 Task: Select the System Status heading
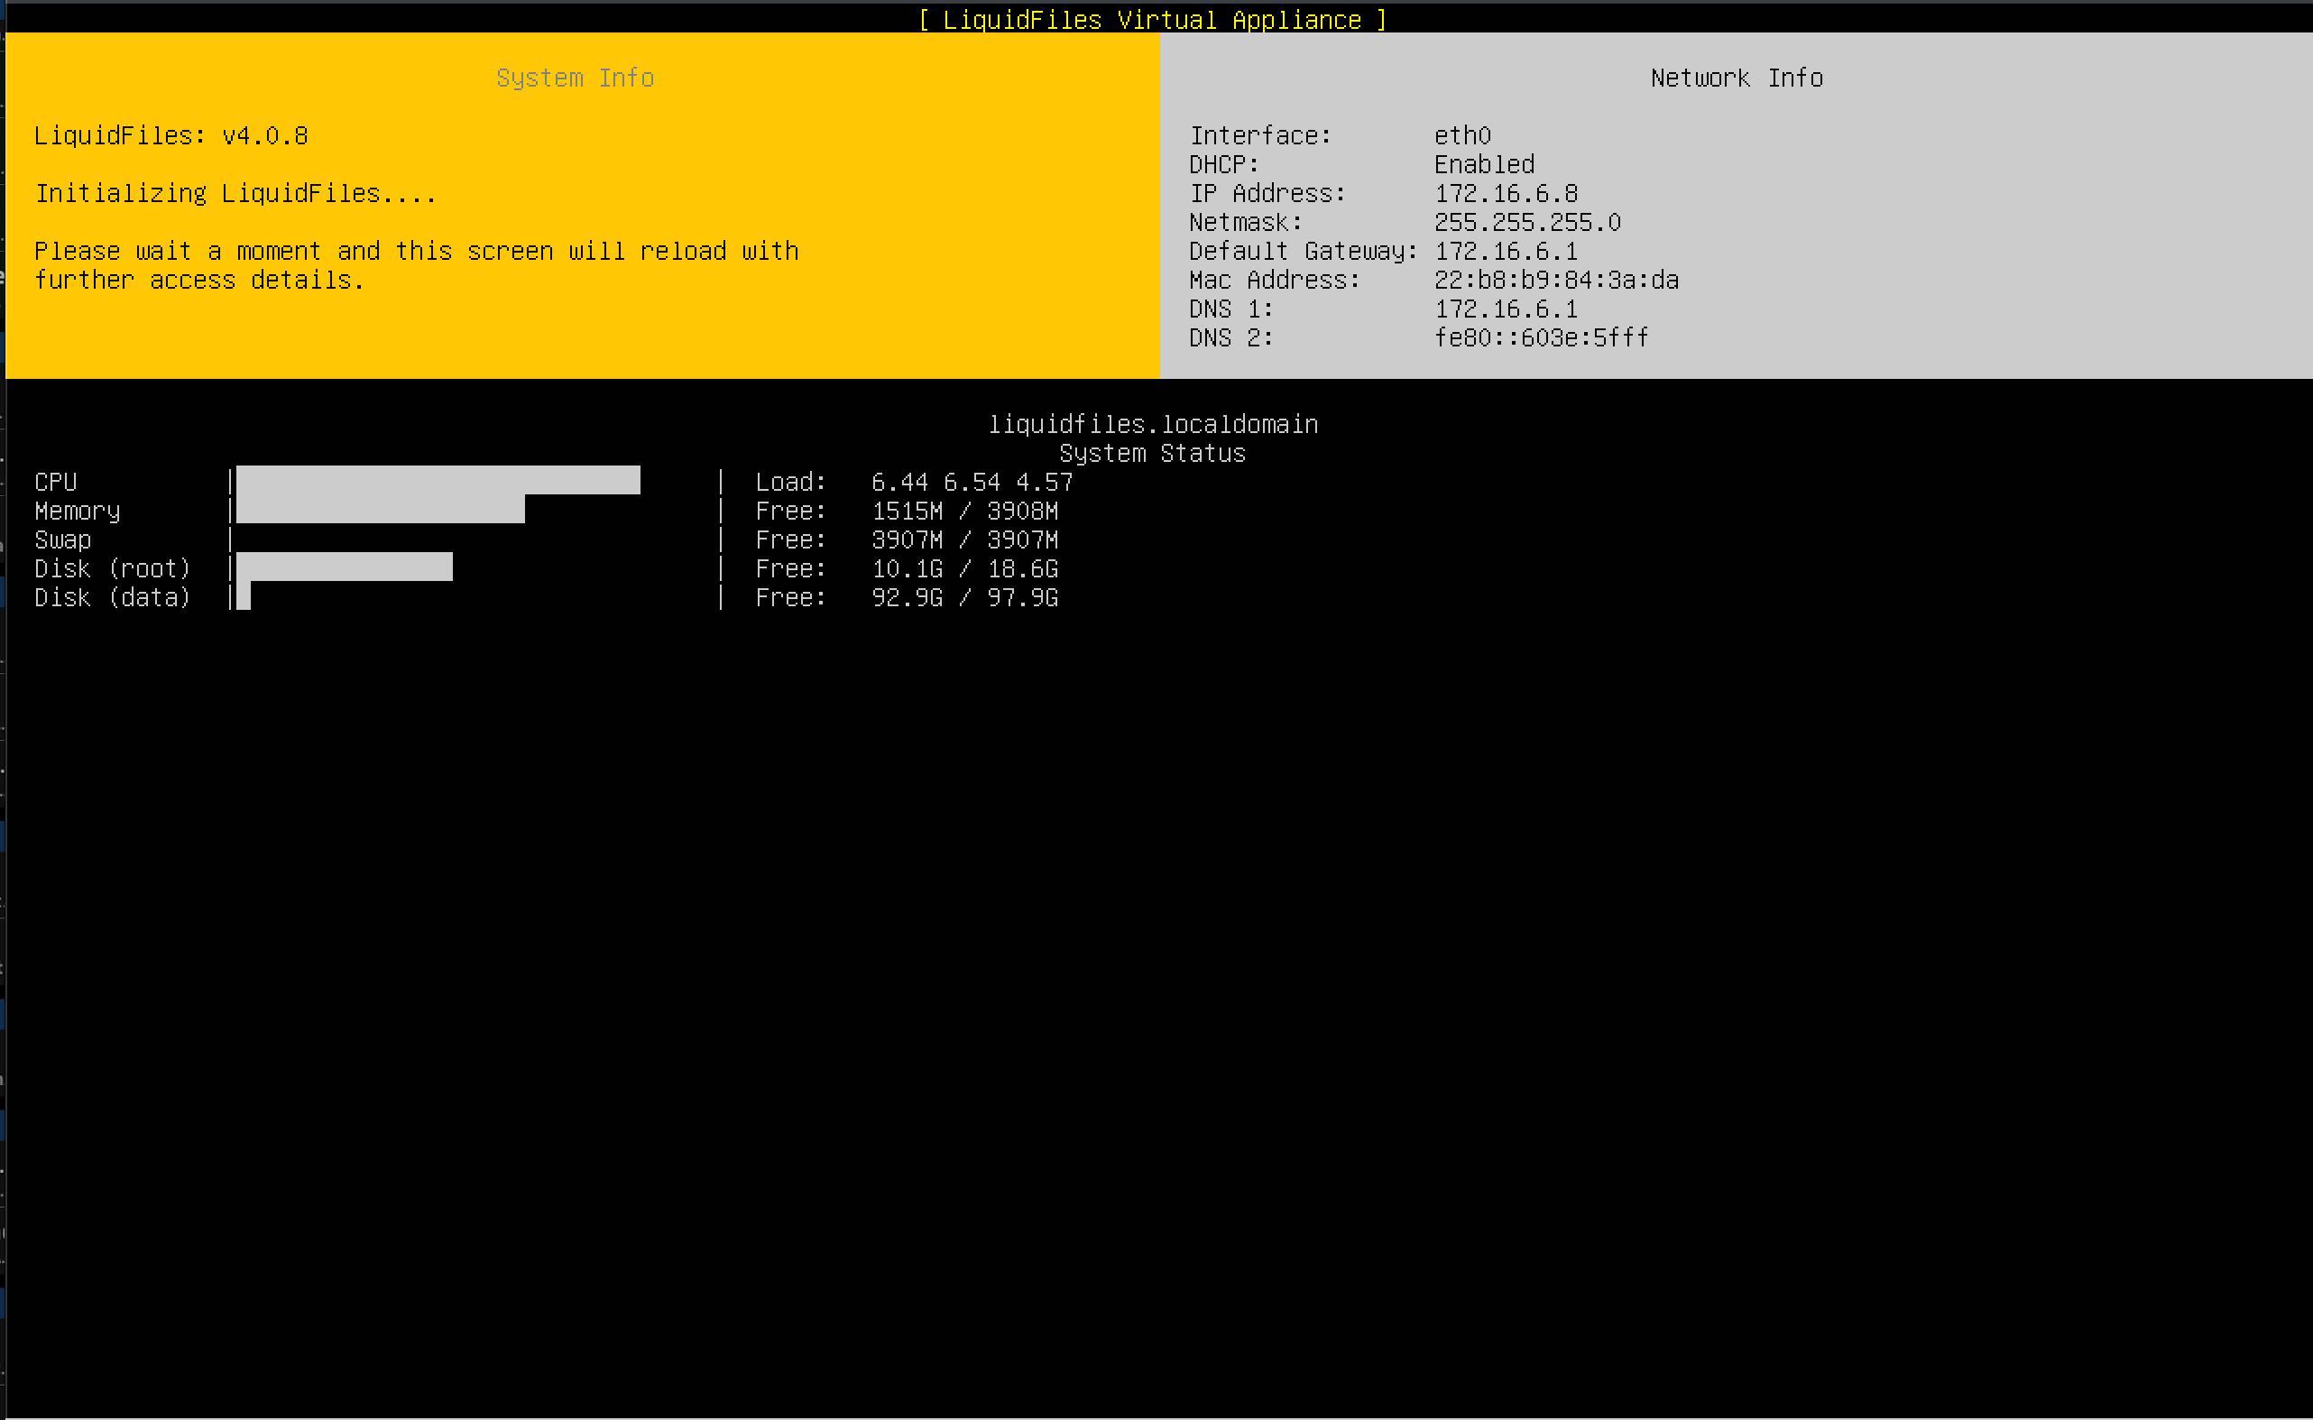pyautogui.click(x=1153, y=453)
